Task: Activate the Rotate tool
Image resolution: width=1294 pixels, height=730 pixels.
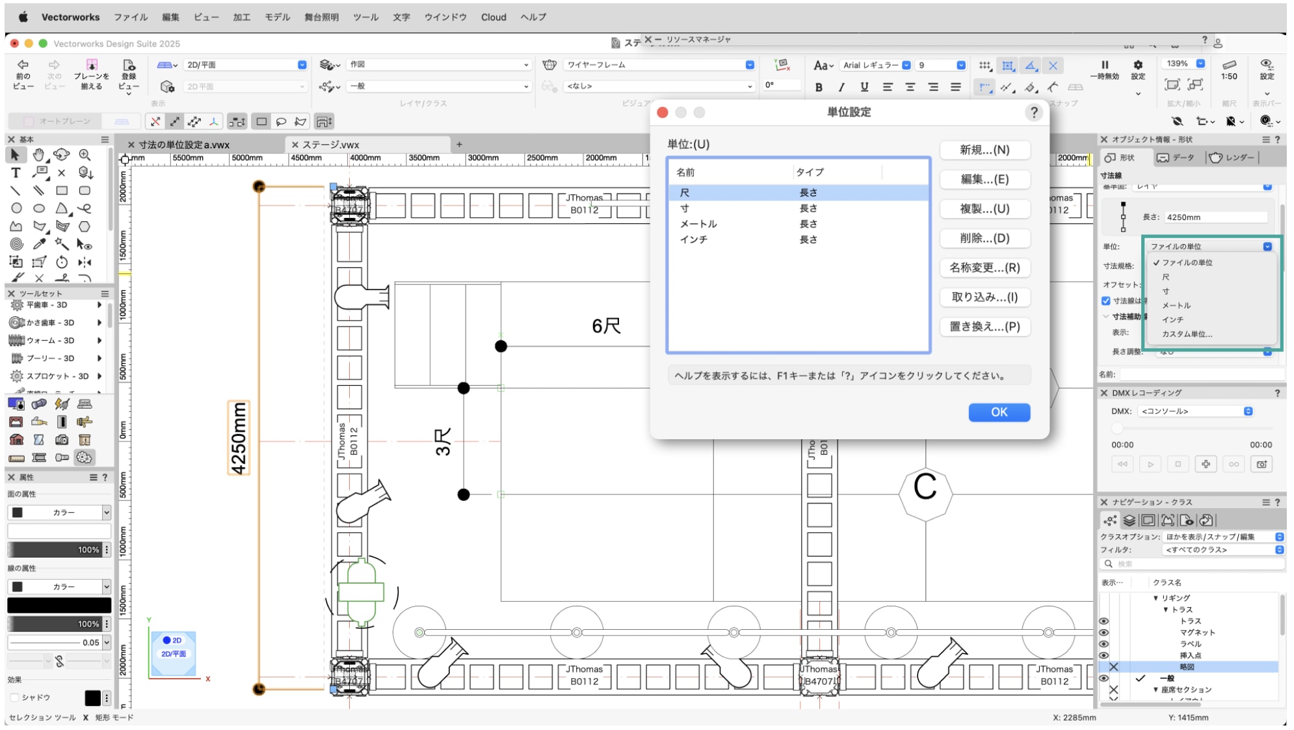Action: click(x=61, y=263)
